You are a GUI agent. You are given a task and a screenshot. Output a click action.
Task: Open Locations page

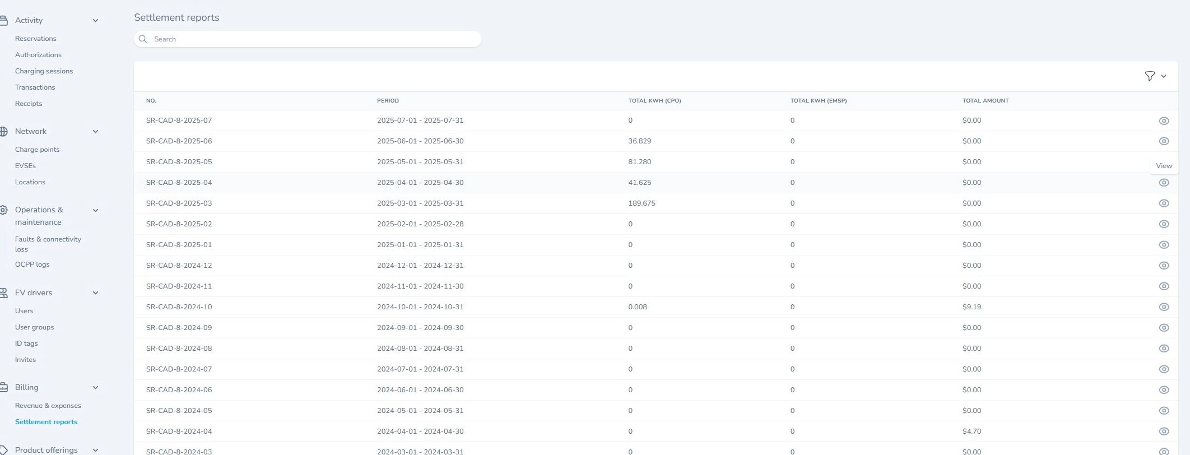point(30,182)
